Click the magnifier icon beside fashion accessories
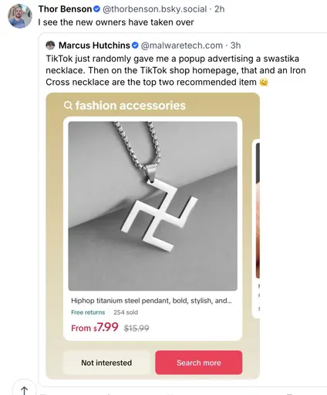Screen dimensions: 327x395 click(x=68, y=106)
